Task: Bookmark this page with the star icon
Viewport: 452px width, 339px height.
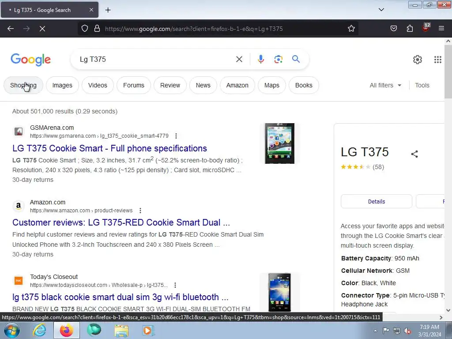Action: coord(351,29)
